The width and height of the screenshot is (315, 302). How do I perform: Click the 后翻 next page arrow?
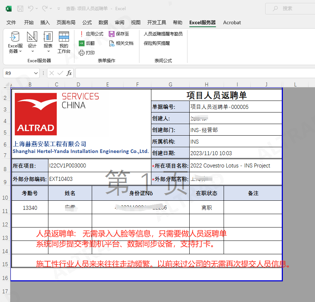[82, 43]
